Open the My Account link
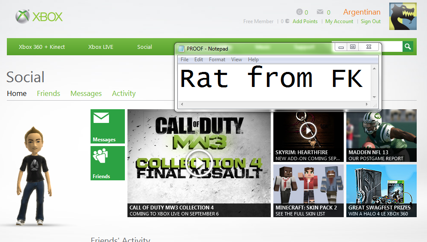This screenshot has width=427, height=242. click(339, 21)
